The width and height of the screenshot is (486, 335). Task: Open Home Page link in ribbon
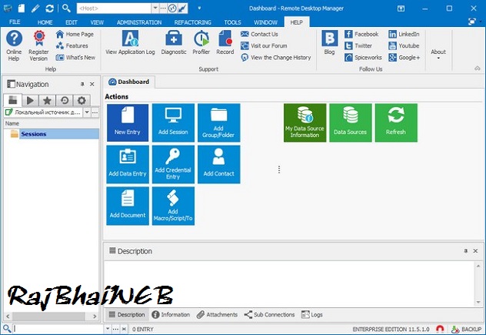coord(75,34)
